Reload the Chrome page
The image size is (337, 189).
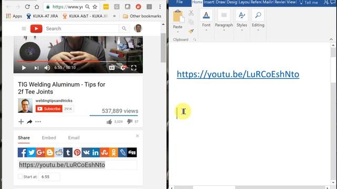[27, 7]
